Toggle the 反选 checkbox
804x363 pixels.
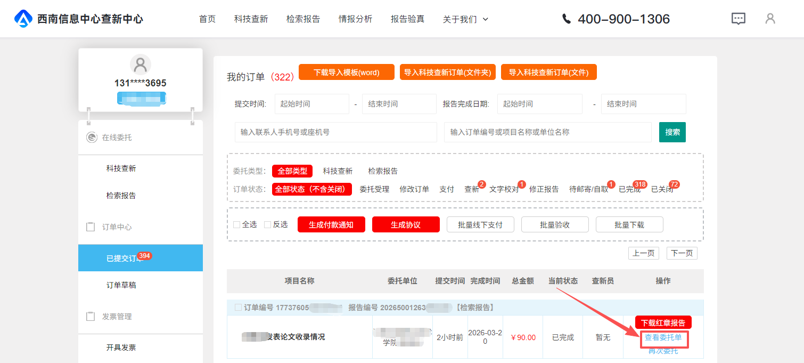pos(267,224)
